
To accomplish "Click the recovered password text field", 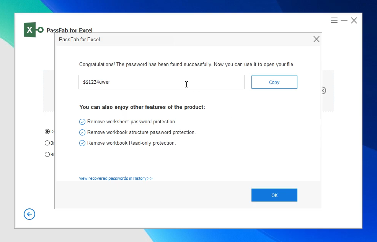I will (x=161, y=82).
